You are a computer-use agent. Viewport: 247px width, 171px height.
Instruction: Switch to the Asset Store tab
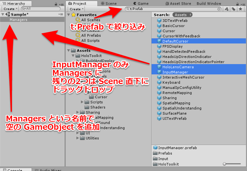coord(178,4)
